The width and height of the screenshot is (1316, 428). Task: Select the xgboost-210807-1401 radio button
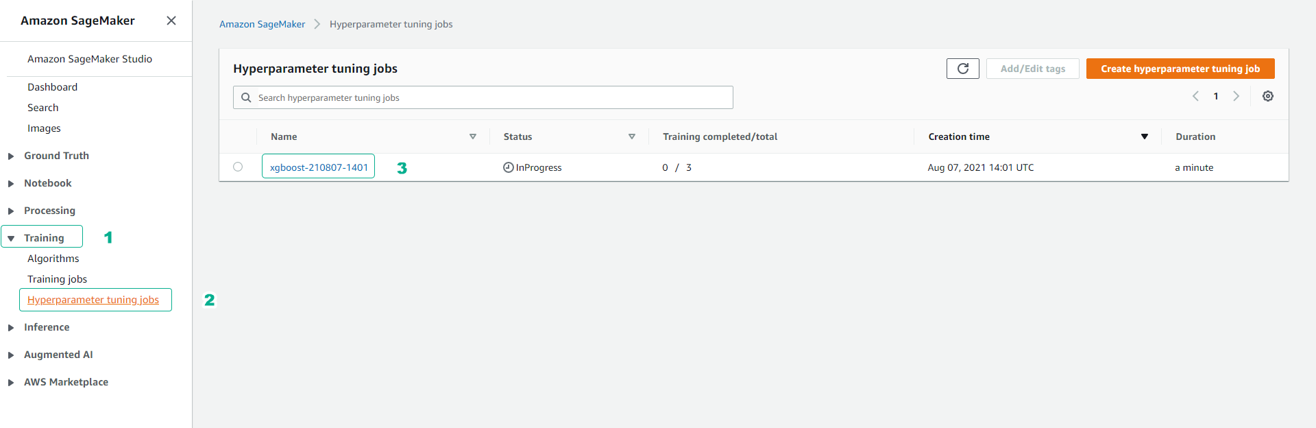pos(238,167)
